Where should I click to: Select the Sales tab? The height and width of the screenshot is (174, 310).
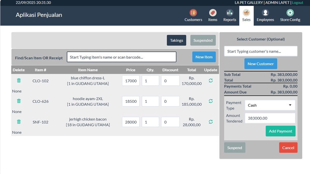(246, 15)
